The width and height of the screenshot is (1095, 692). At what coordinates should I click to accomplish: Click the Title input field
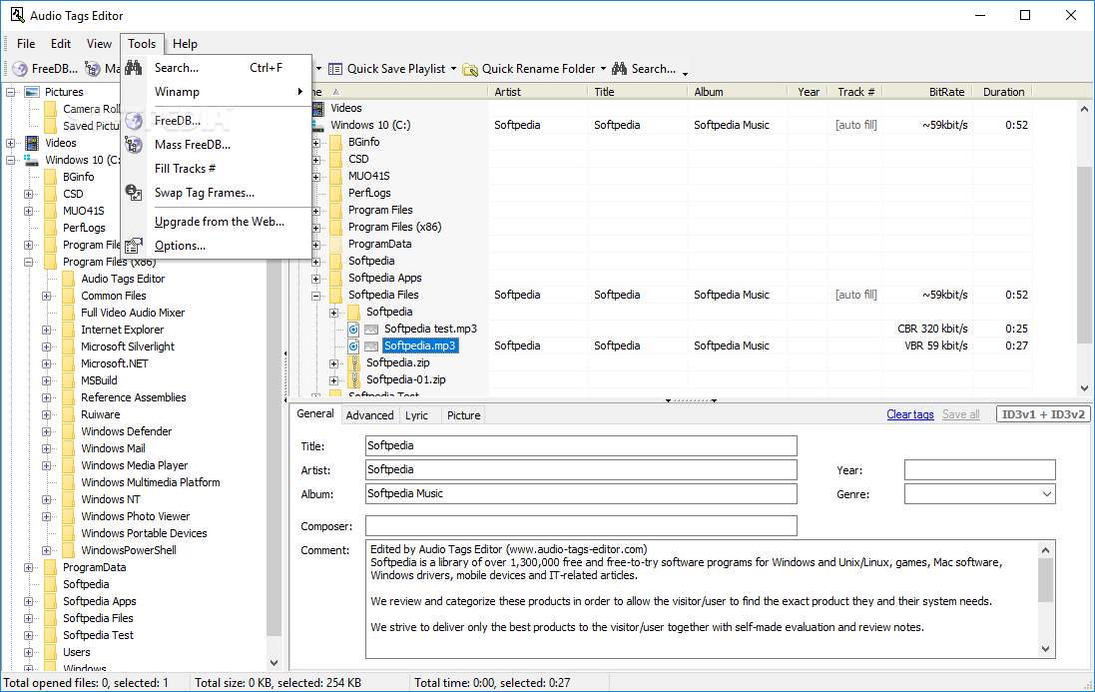coord(581,445)
